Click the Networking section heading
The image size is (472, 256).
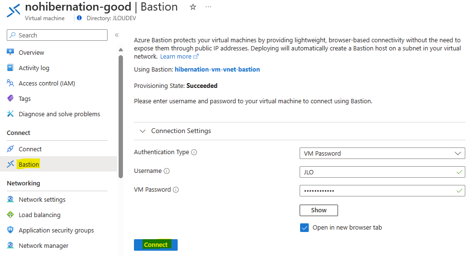pyautogui.click(x=24, y=183)
